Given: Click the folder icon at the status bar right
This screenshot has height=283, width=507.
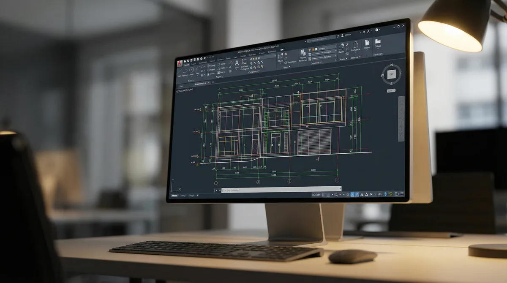Looking at the screenshot, I should click(397, 194).
